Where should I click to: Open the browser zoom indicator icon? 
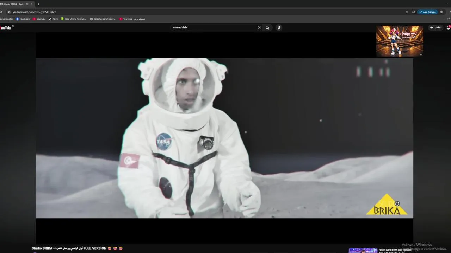tap(407, 12)
